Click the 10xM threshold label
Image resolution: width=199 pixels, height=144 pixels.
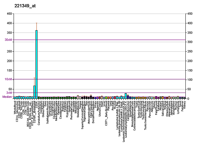8,79
